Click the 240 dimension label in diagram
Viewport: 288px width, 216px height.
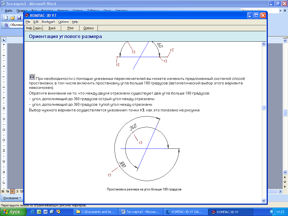click(x=133, y=127)
